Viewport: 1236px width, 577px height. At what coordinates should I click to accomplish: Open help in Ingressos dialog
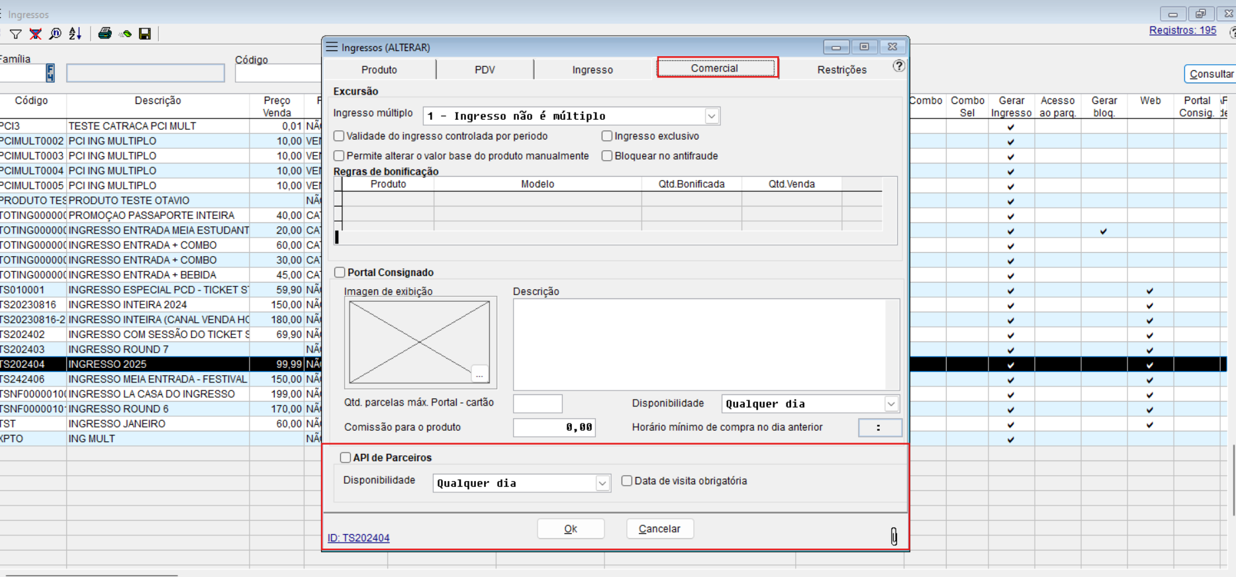coord(898,66)
